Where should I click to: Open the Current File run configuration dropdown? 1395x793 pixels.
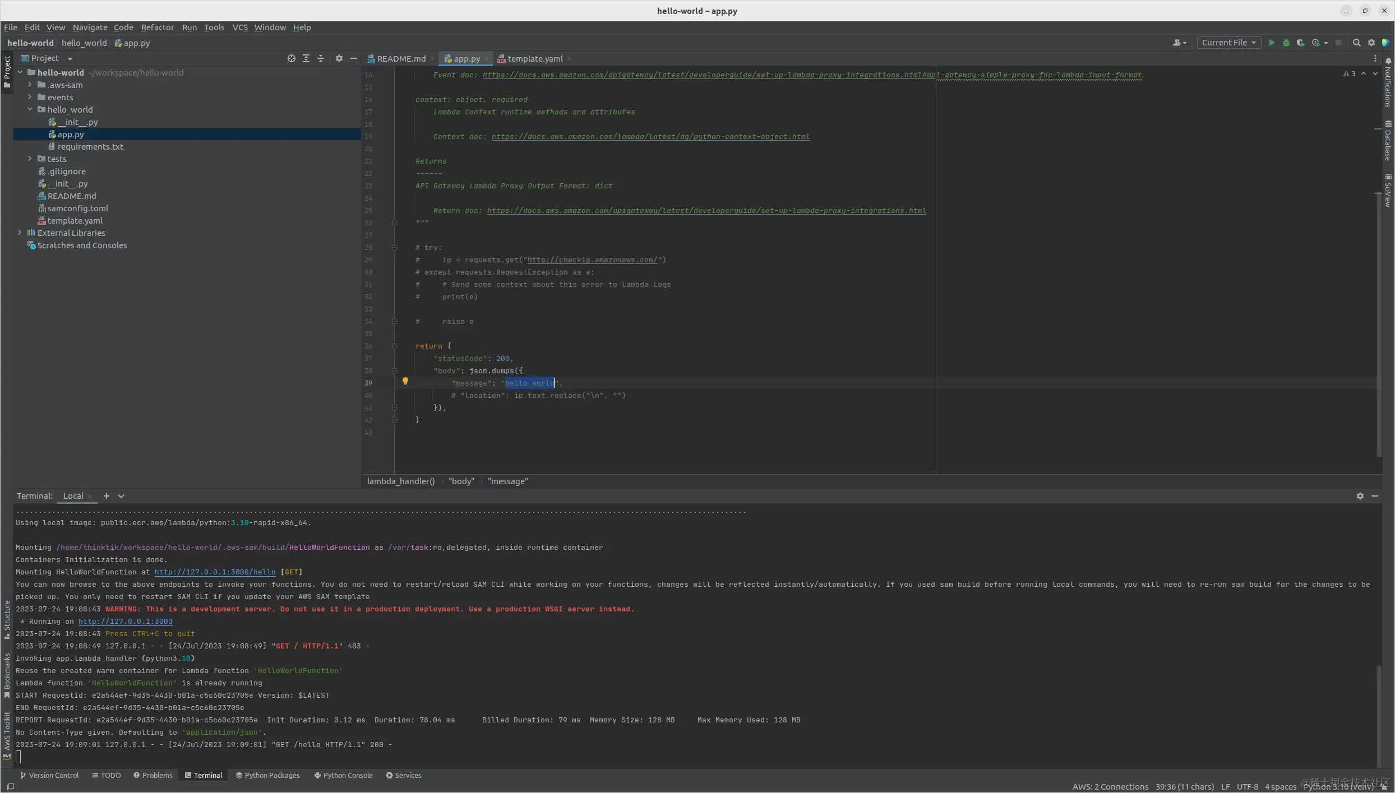(1228, 43)
